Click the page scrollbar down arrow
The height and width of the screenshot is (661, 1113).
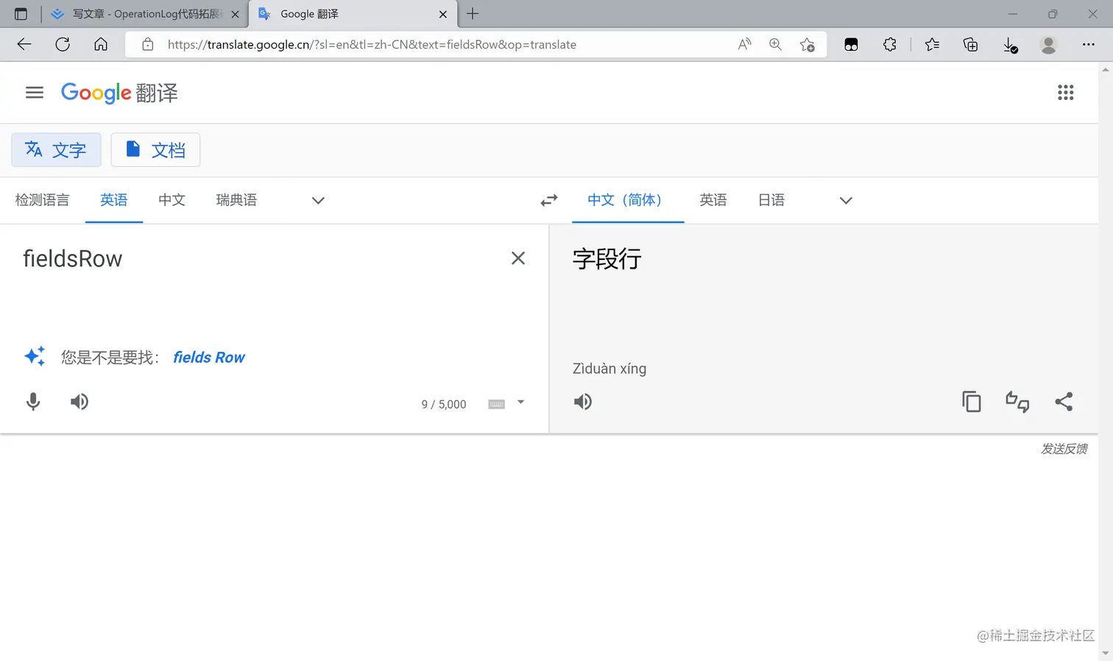coord(1106,654)
